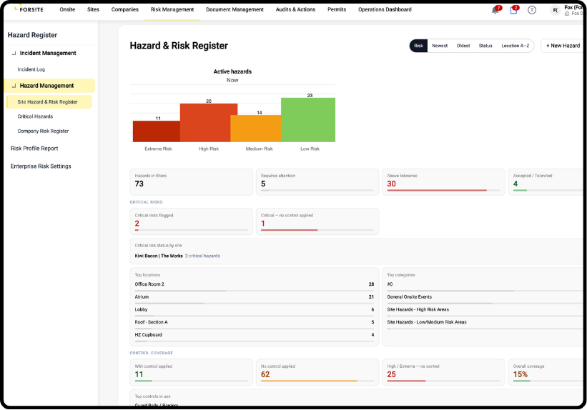Click the High Risk chart bar
Screen dimensions: 587x410
[x=209, y=123]
